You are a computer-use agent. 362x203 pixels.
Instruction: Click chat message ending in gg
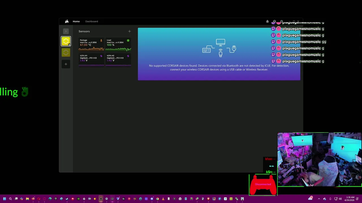pos(299,42)
